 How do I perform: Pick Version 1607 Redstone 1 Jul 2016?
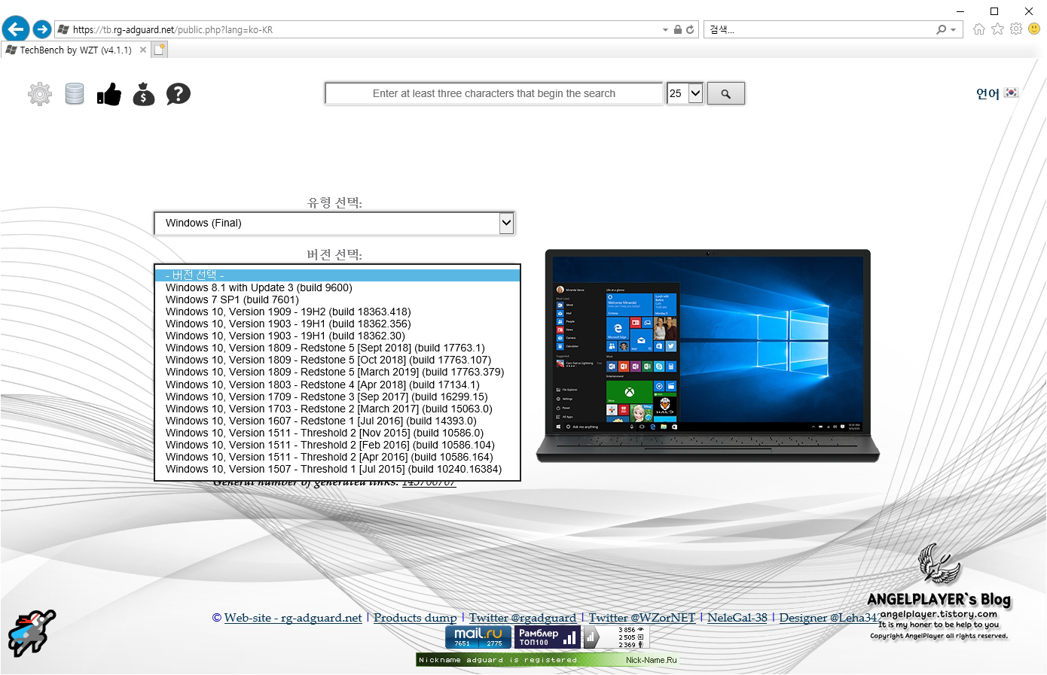click(337, 421)
